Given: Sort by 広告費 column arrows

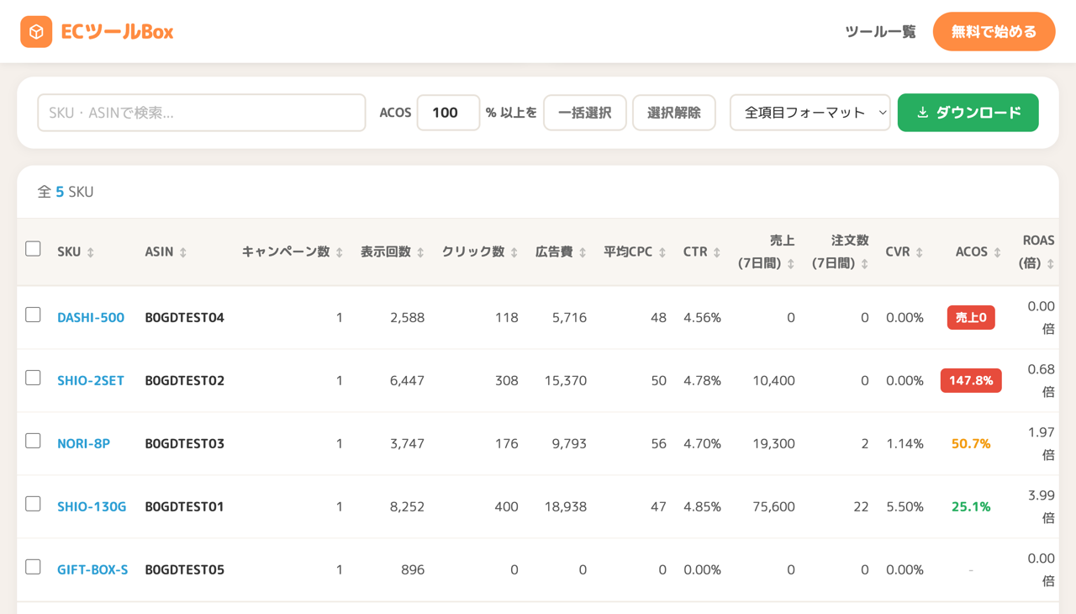Looking at the screenshot, I should (x=583, y=252).
